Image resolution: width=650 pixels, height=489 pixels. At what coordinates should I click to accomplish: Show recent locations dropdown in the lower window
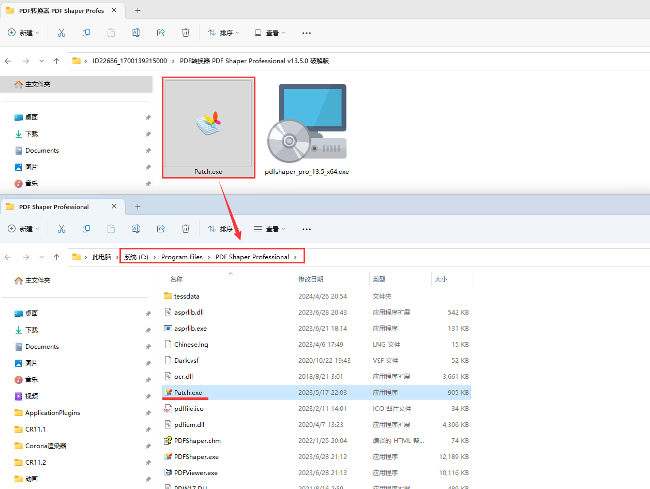pos(41,257)
